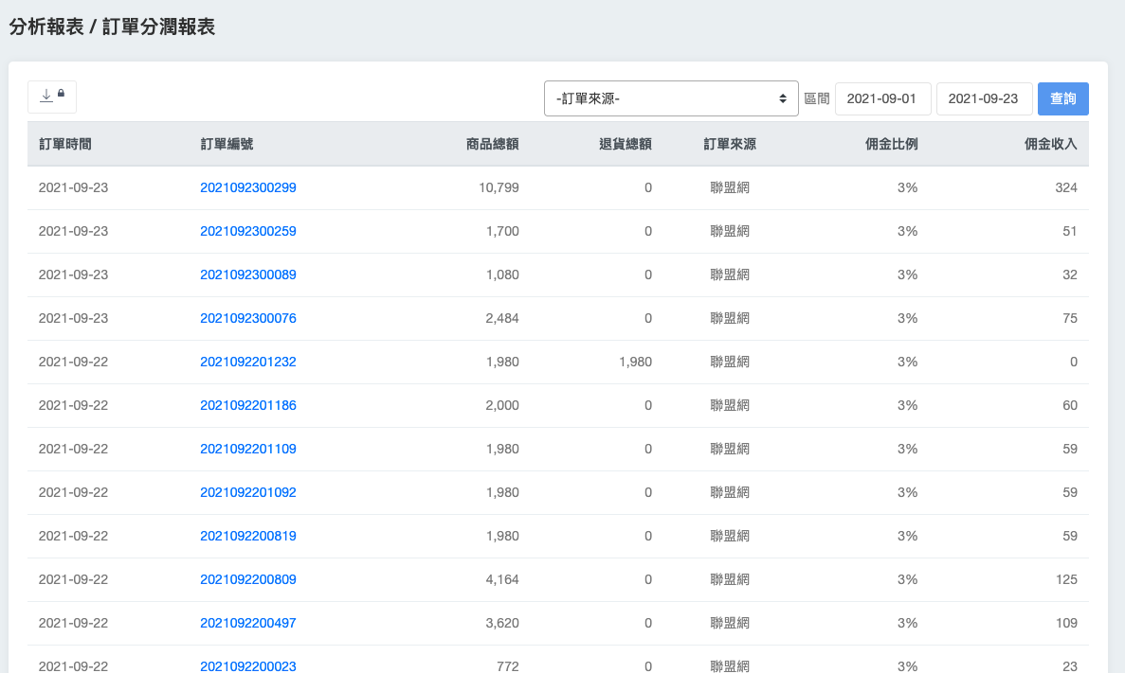
Task: Click product total 3,620
Action: [x=502, y=624]
